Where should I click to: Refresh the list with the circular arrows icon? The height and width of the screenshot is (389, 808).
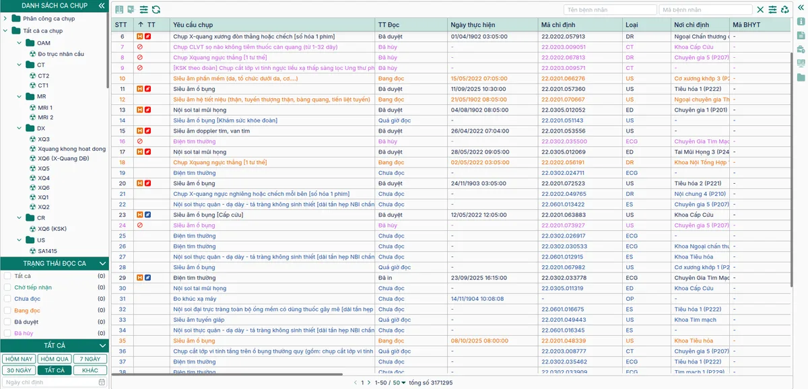(156, 9)
